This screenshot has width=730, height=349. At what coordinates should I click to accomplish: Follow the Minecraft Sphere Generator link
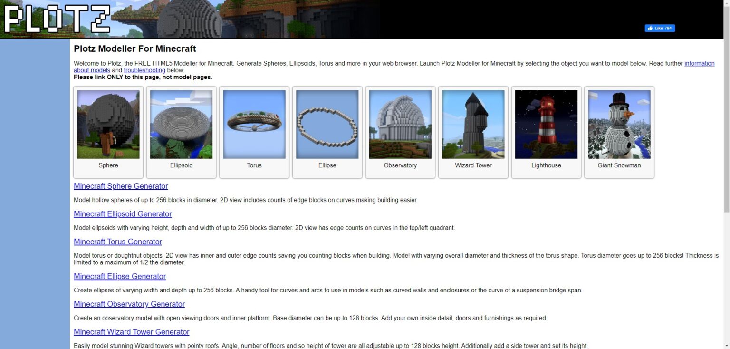click(121, 186)
